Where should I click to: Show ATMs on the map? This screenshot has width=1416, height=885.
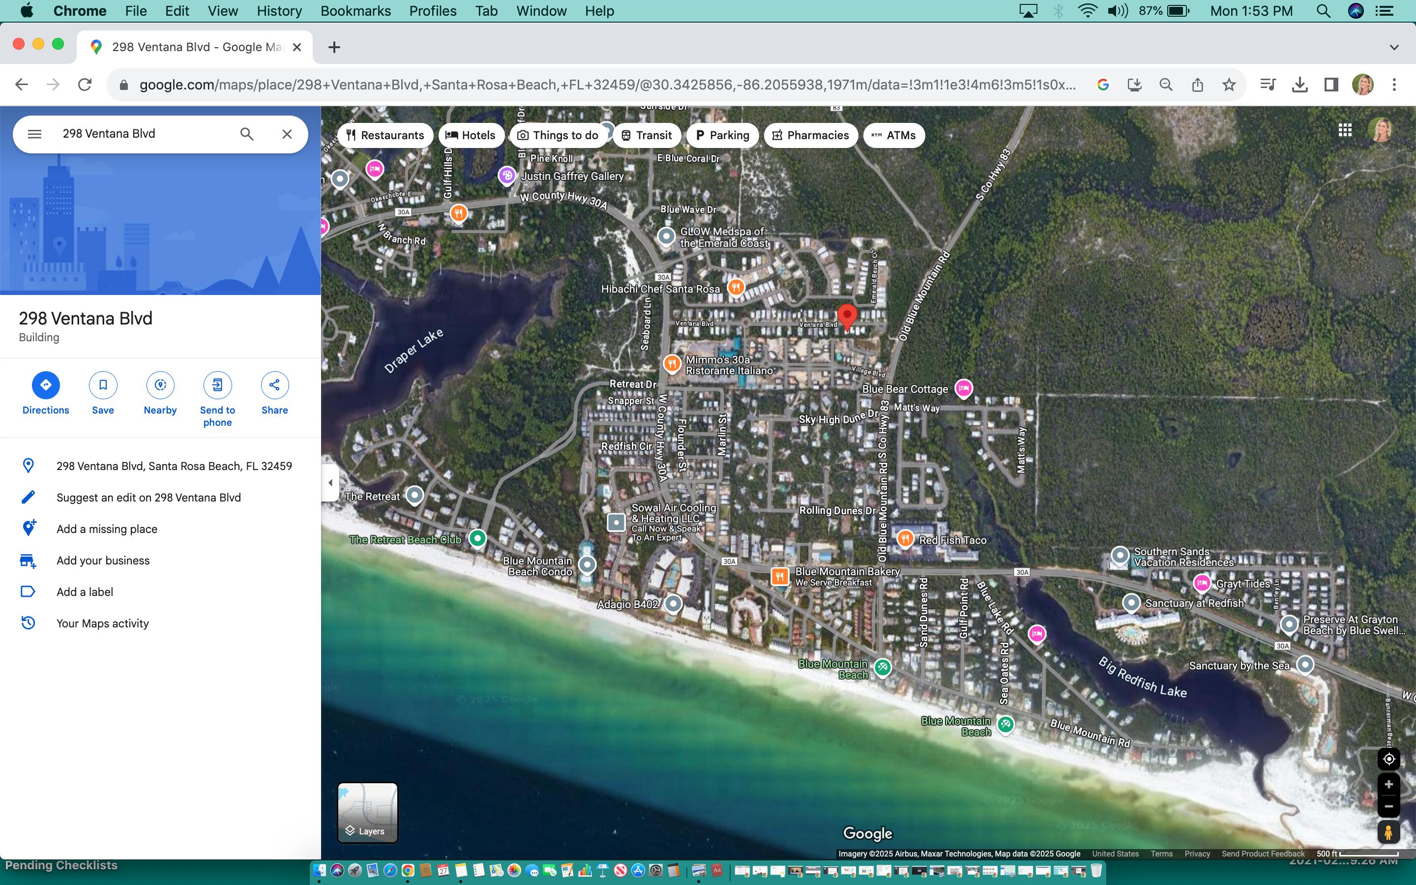click(x=893, y=135)
